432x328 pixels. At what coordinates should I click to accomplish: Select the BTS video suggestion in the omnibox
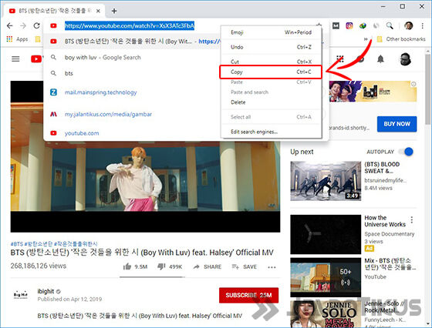tap(132, 42)
